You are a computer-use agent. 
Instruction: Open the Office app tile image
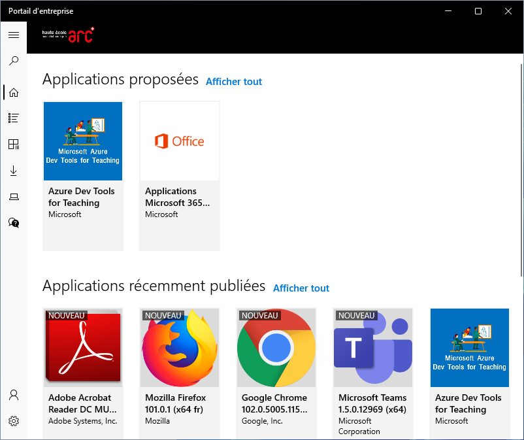[x=180, y=141]
